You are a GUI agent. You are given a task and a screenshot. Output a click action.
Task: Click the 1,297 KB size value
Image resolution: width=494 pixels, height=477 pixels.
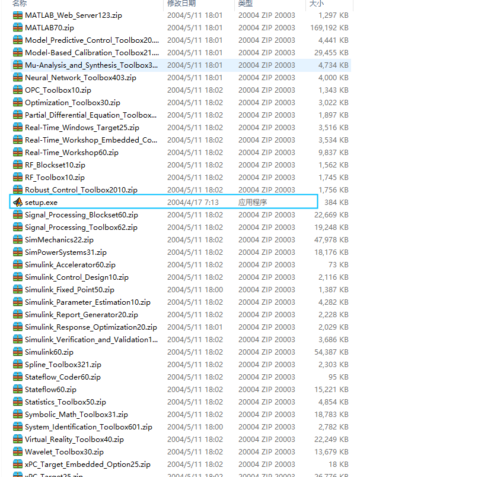click(333, 15)
